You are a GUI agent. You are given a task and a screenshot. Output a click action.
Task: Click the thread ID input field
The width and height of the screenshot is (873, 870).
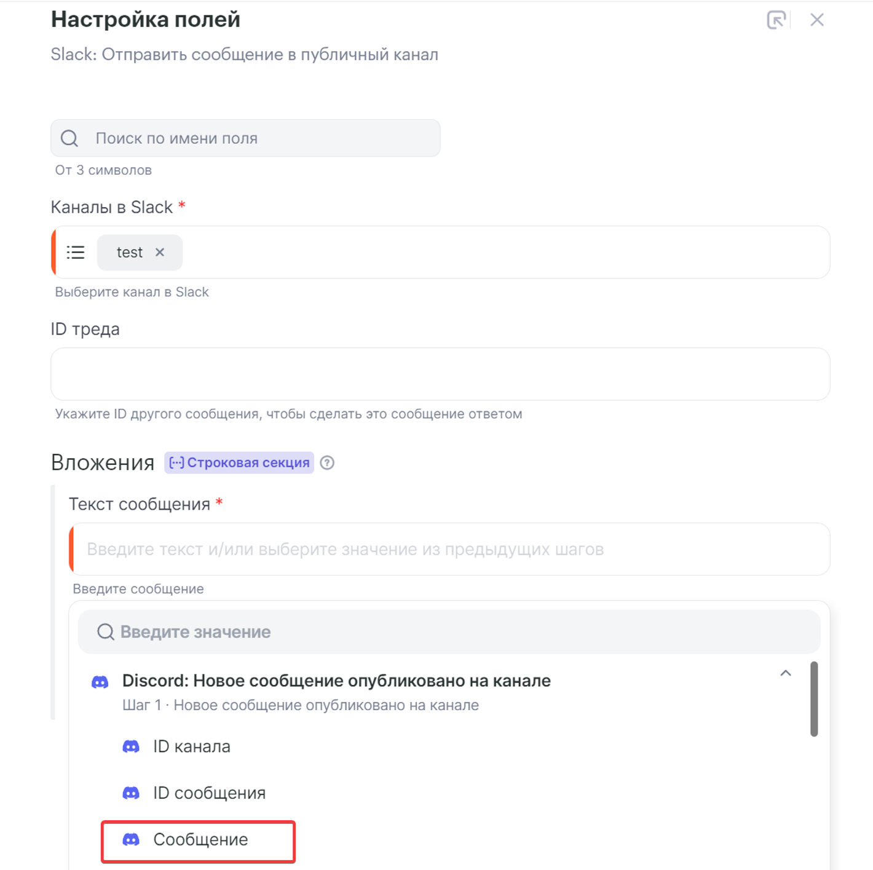pos(440,374)
